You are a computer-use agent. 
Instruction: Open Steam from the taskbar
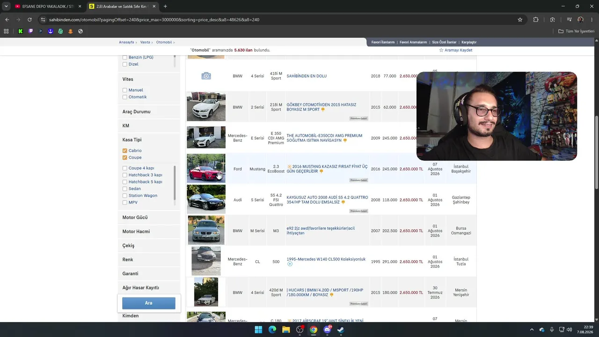click(x=341, y=330)
